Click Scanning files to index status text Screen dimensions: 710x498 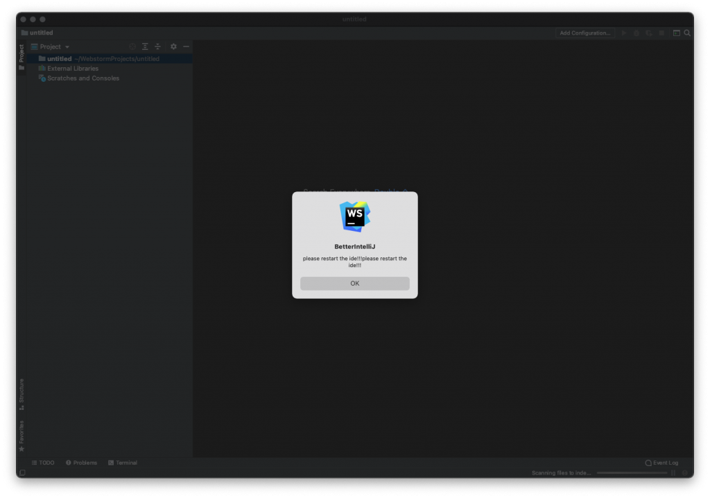click(561, 472)
